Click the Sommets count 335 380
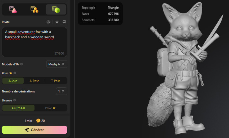The width and height of the screenshot is (229, 138). [x=113, y=20]
